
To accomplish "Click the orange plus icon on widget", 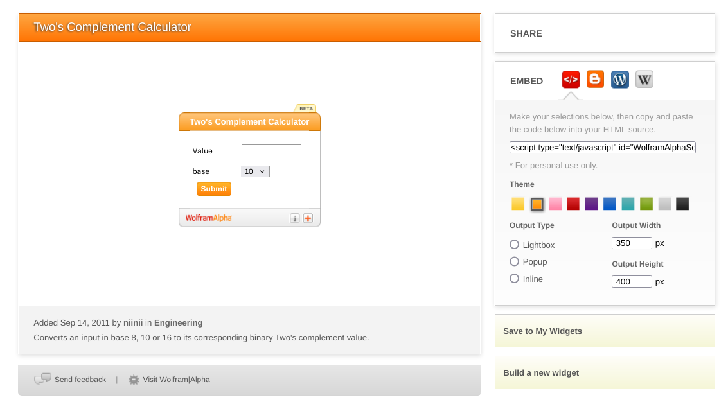I will pos(308,218).
